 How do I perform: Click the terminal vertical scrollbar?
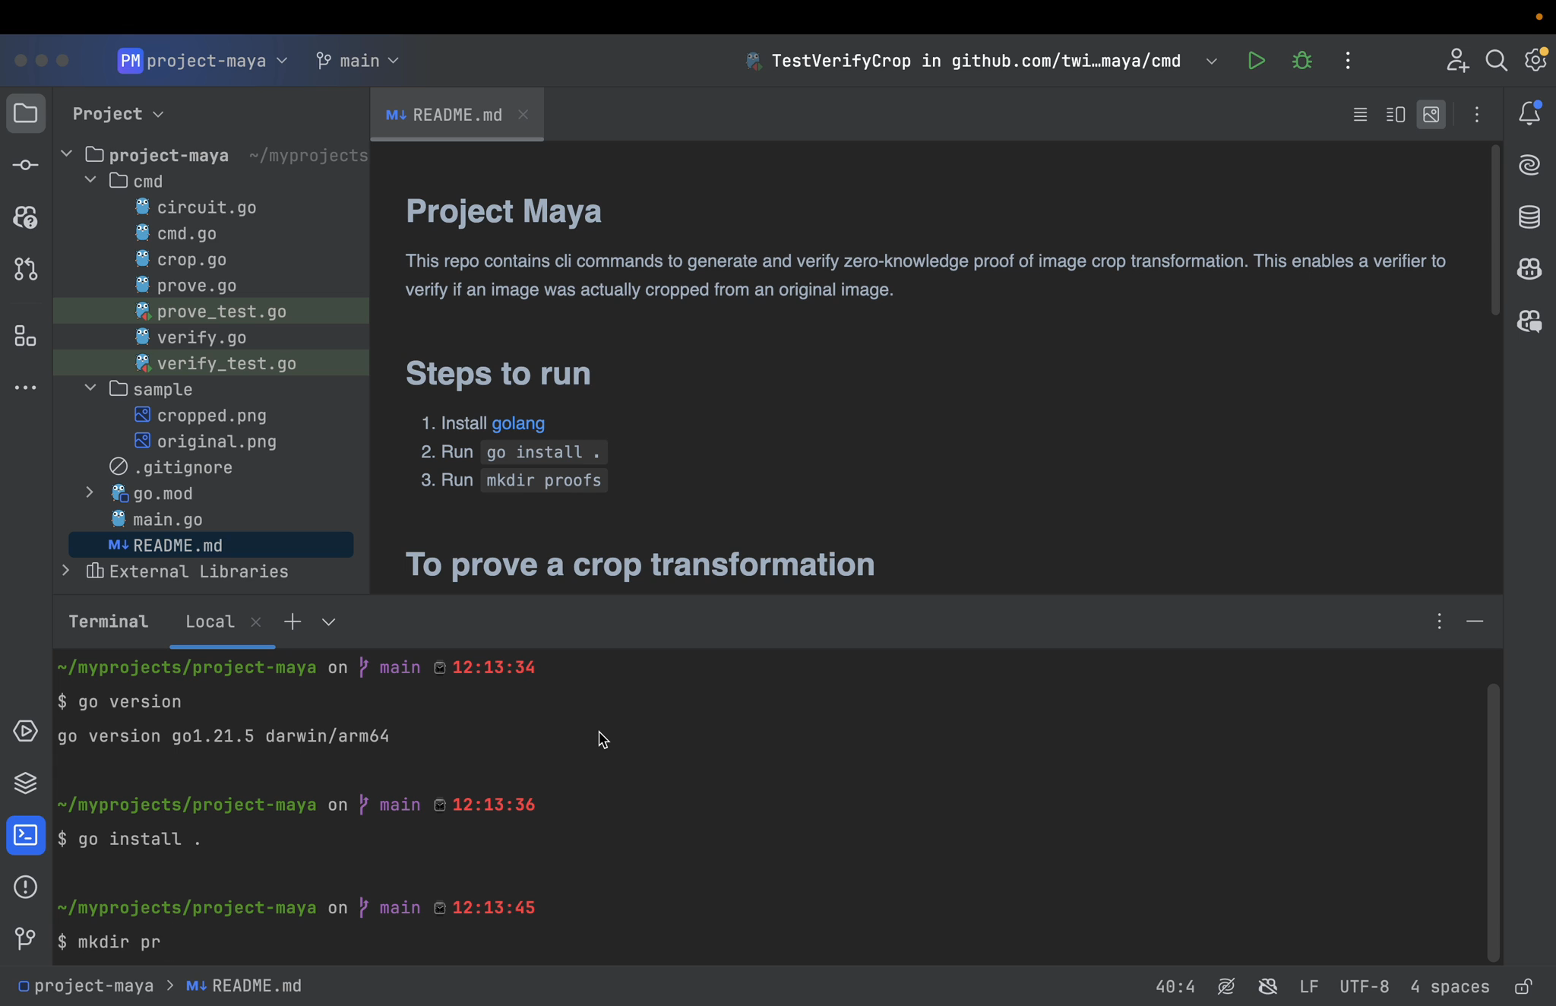point(1493,823)
